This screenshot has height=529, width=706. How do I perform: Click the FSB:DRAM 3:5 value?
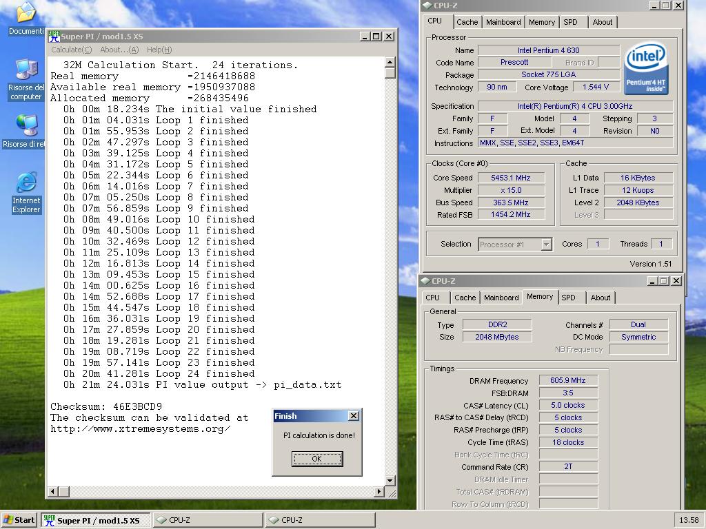coord(568,393)
